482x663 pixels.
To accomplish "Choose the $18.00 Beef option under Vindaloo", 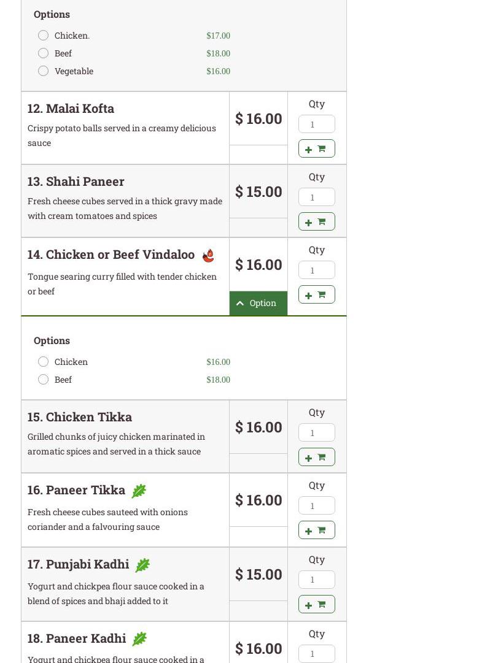I will coord(43,380).
